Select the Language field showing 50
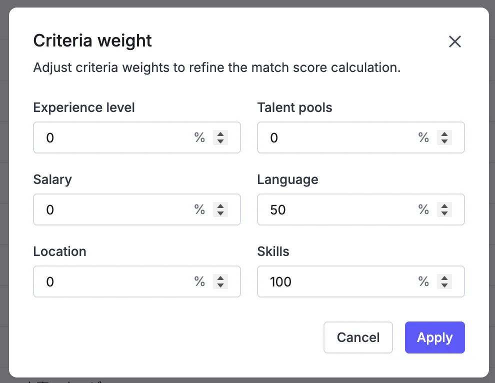 (x=340, y=209)
